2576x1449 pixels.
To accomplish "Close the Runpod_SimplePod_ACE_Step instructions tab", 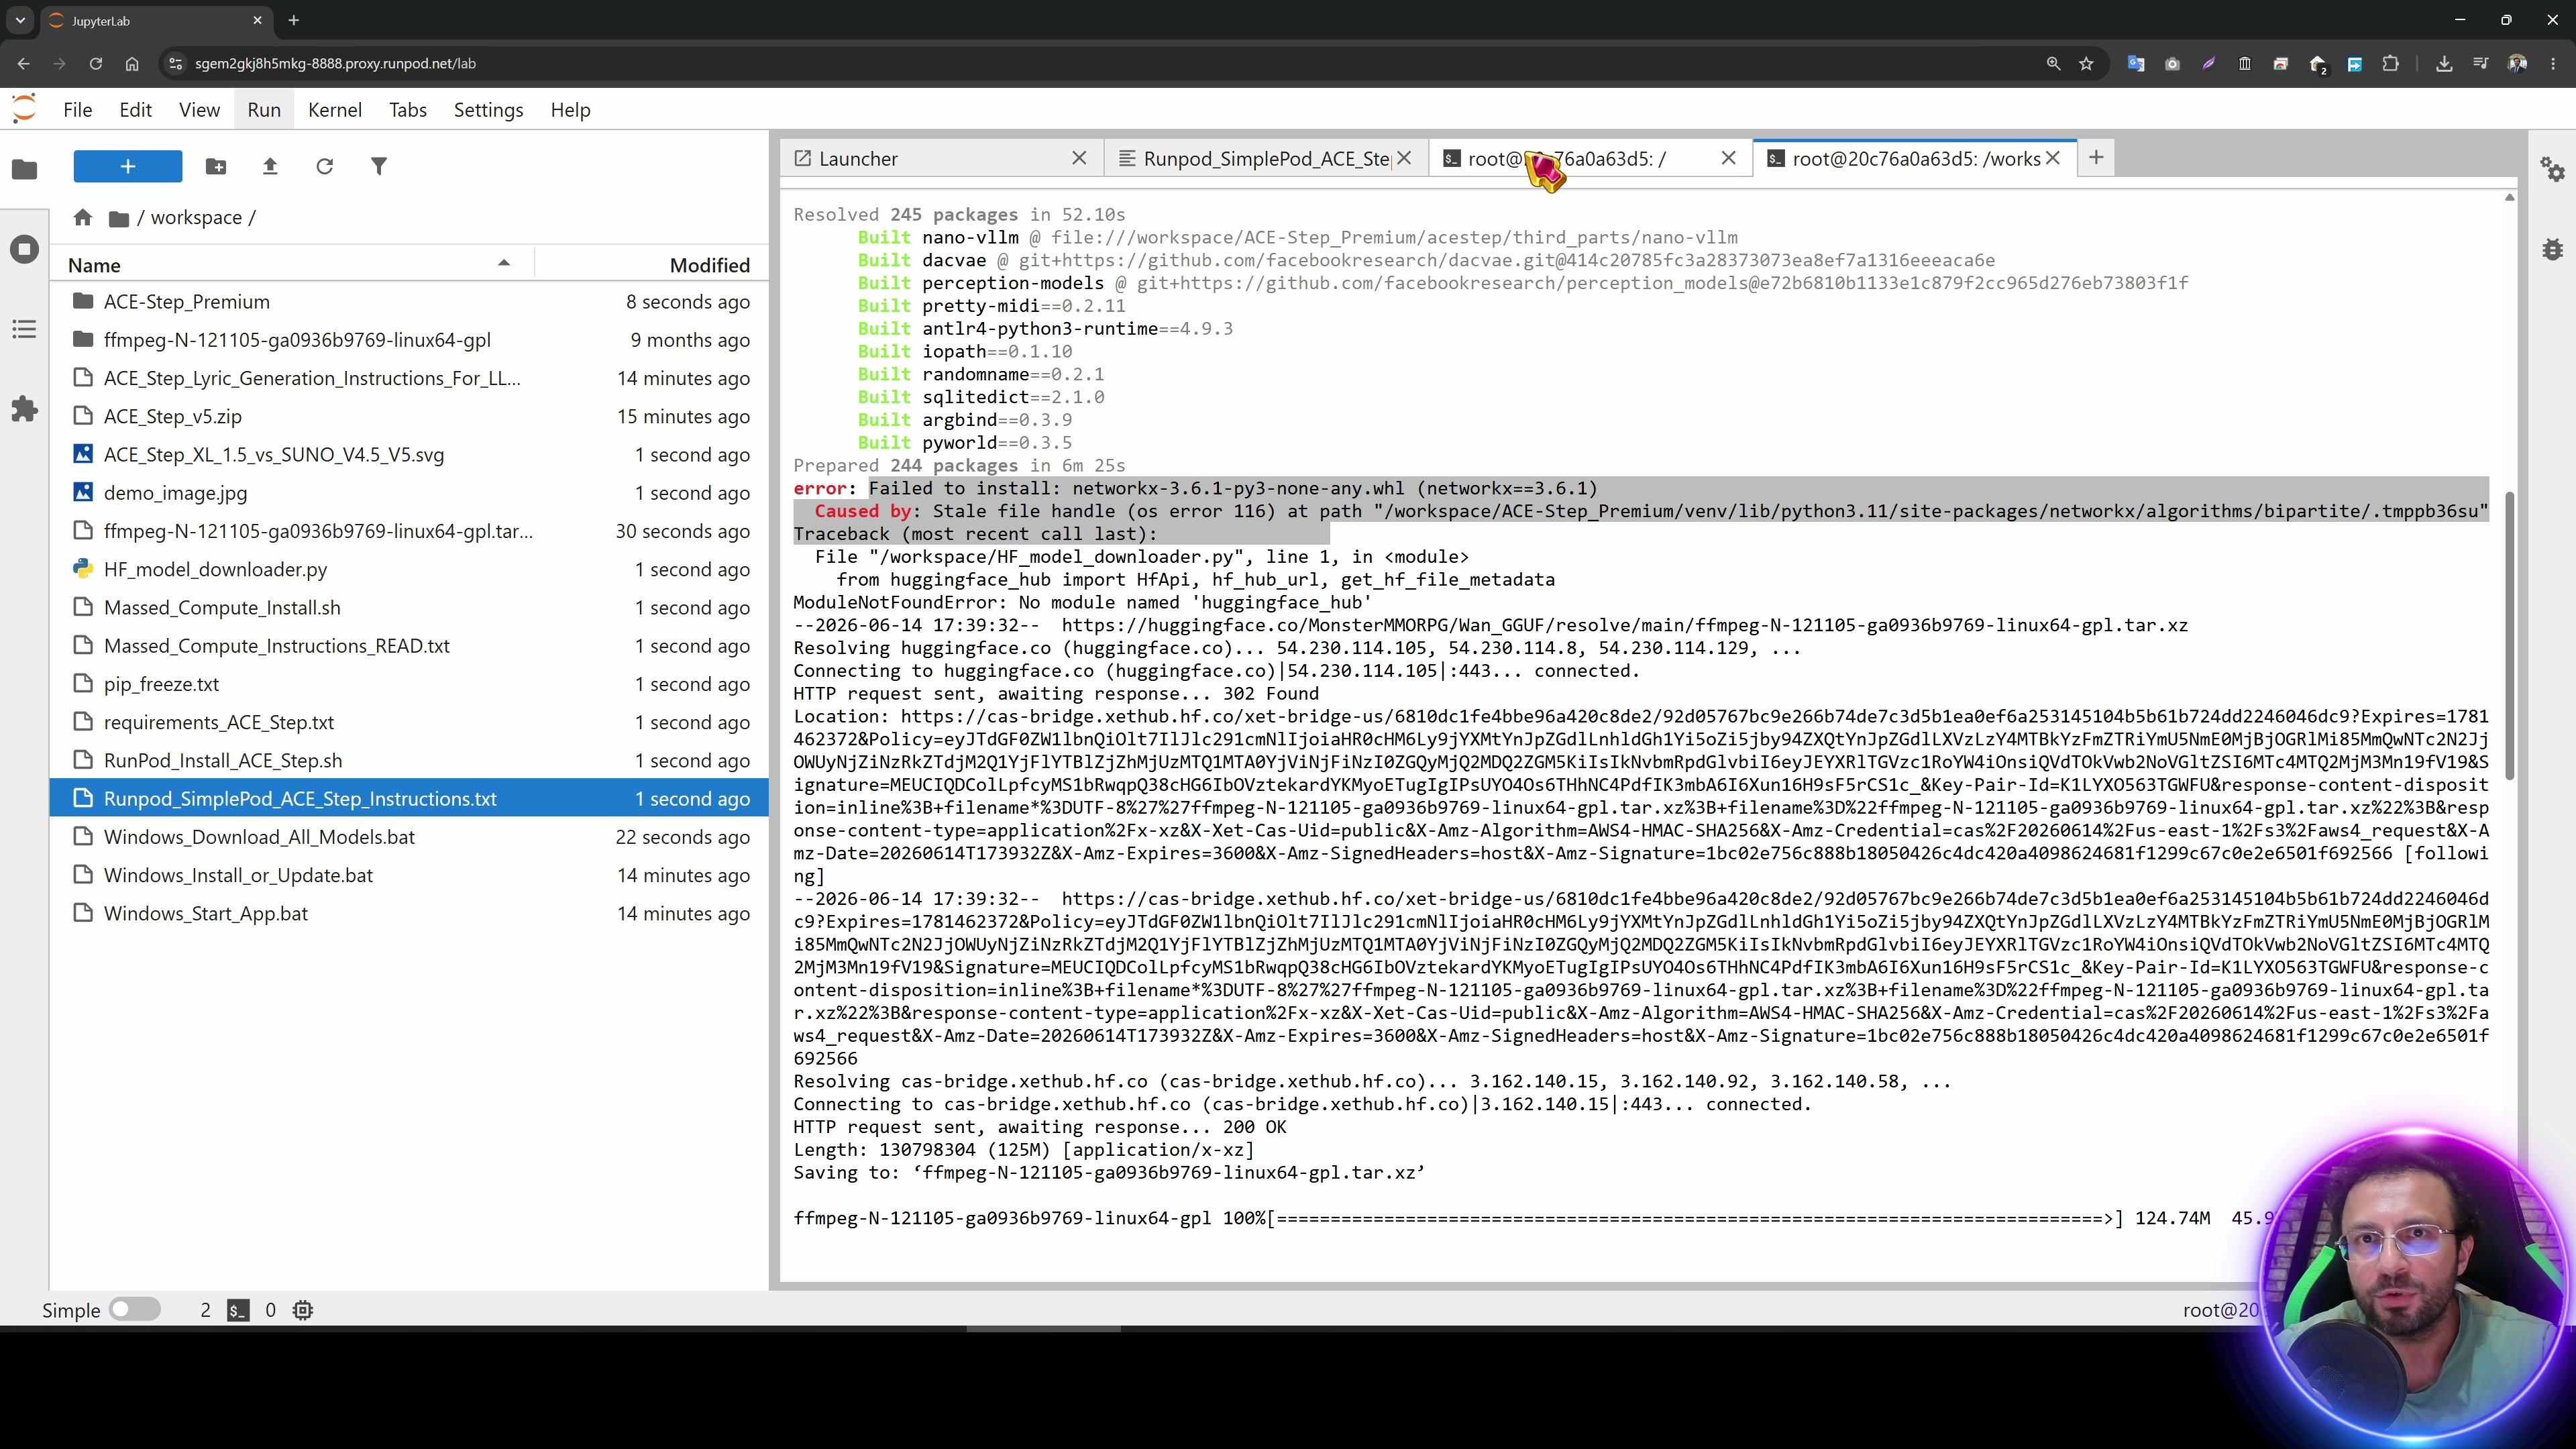I will point(1404,158).
